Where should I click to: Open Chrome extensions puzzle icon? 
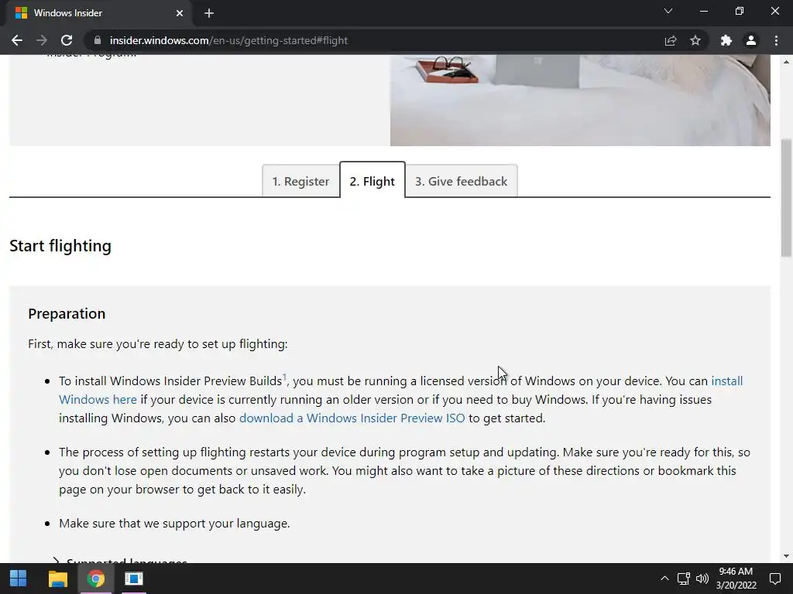(726, 40)
